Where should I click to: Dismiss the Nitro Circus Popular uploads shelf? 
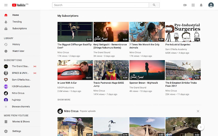pyautogui.click(x=198, y=111)
